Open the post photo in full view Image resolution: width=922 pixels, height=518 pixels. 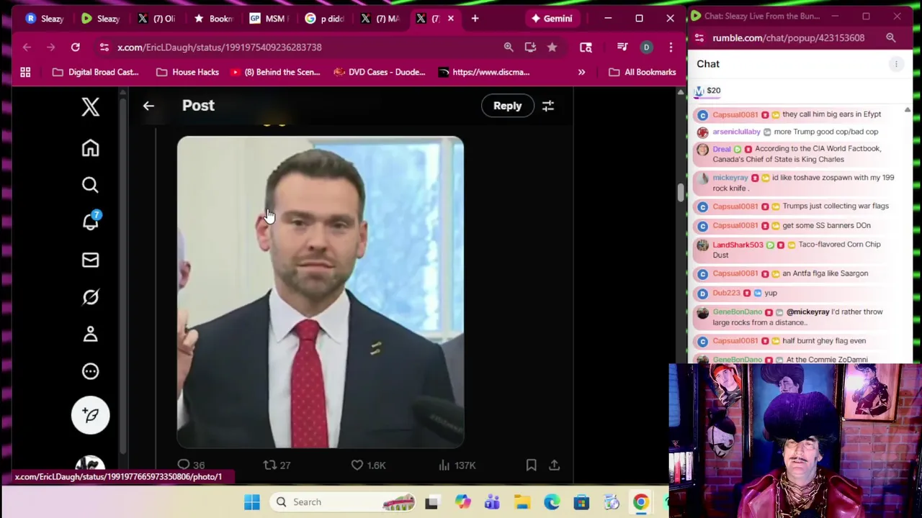tap(321, 292)
